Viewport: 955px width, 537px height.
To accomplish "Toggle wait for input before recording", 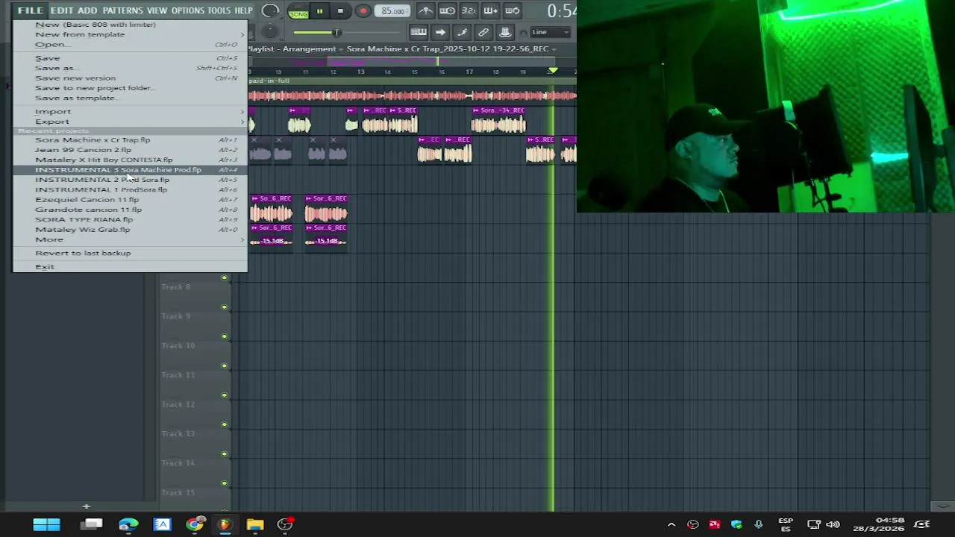I will [x=447, y=10].
